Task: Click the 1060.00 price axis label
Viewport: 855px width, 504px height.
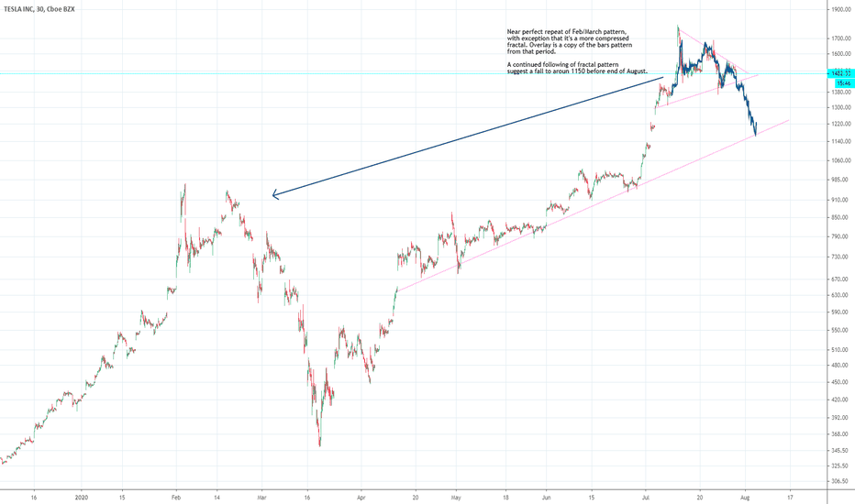Action: [842, 160]
